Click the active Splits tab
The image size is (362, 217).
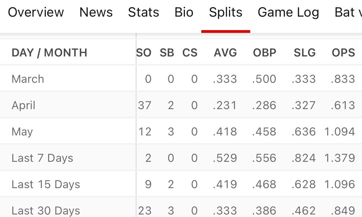226,13
